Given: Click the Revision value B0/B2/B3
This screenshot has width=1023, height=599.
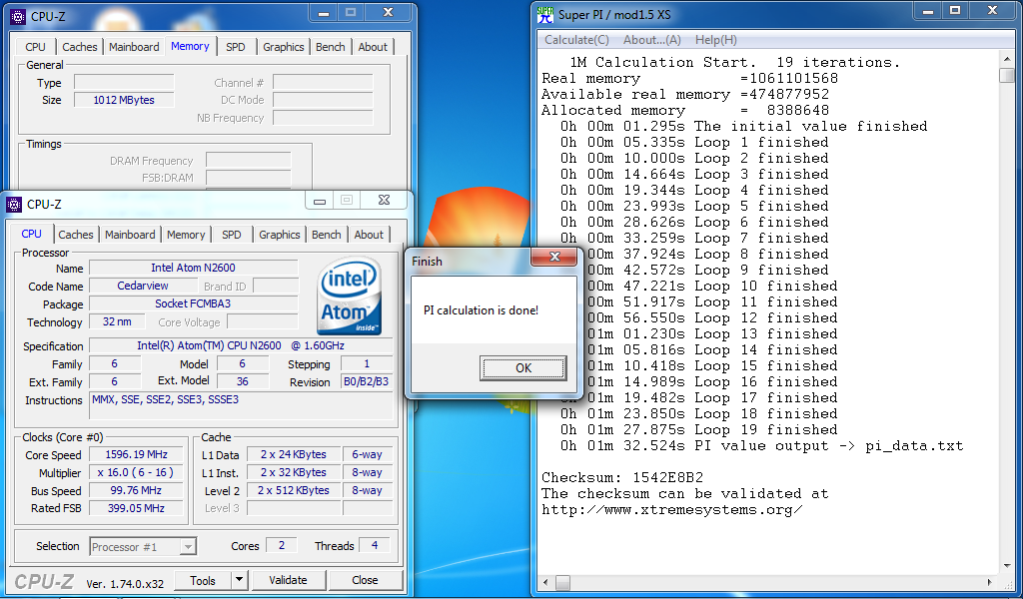Looking at the screenshot, I should [367, 382].
